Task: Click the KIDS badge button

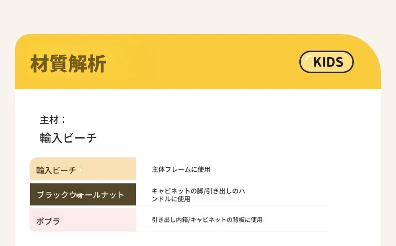Action: 326,62
